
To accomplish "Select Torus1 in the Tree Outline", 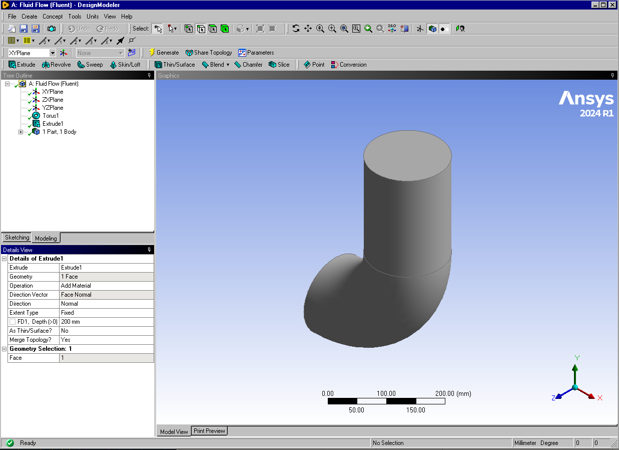I will click(x=51, y=116).
